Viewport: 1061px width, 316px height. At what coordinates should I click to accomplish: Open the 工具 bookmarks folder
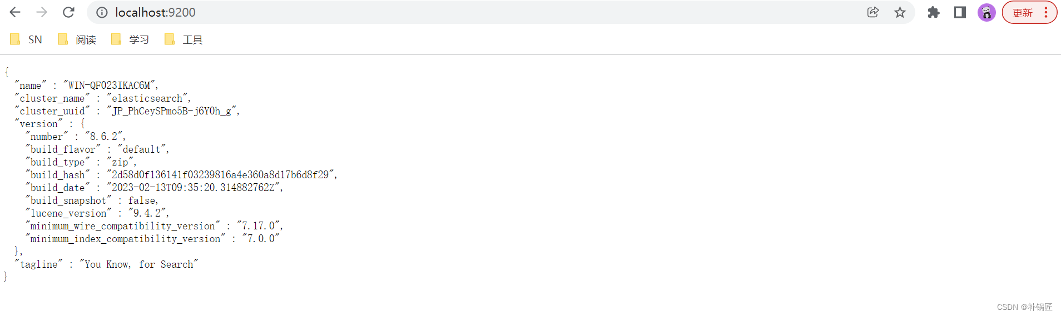click(x=184, y=39)
